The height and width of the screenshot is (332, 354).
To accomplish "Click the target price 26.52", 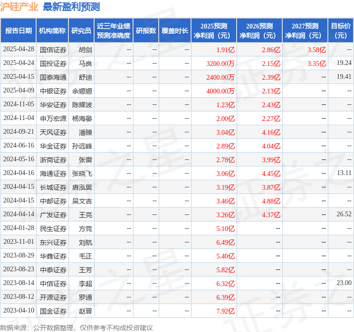I will point(344,214).
